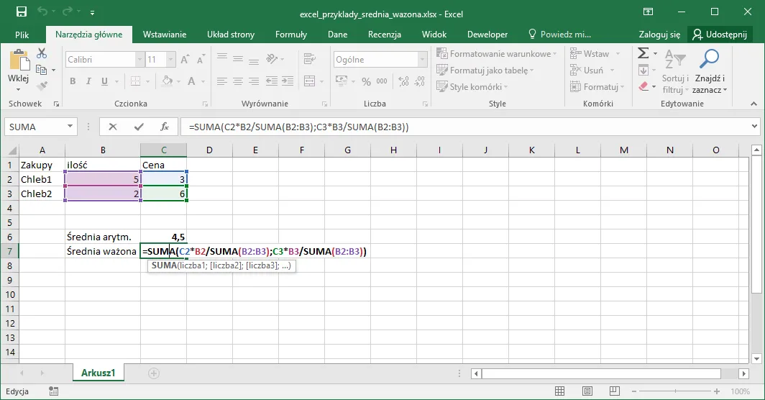
Task: Click the Undo arrow in the title bar
Action: tap(43, 12)
